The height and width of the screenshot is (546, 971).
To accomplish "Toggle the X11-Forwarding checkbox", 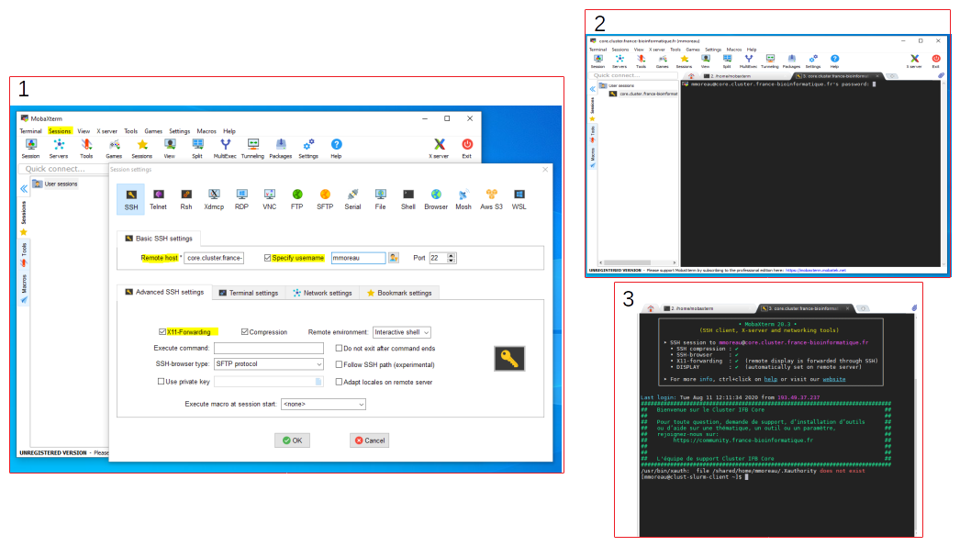I will pos(162,332).
